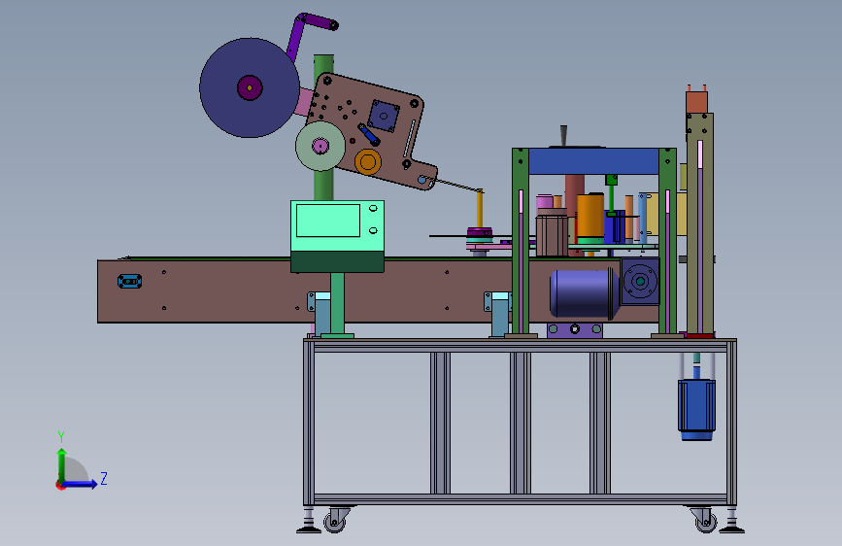Screen dimensions: 842x546
Task: Click the 'Z' axis label
Action: coord(104,478)
